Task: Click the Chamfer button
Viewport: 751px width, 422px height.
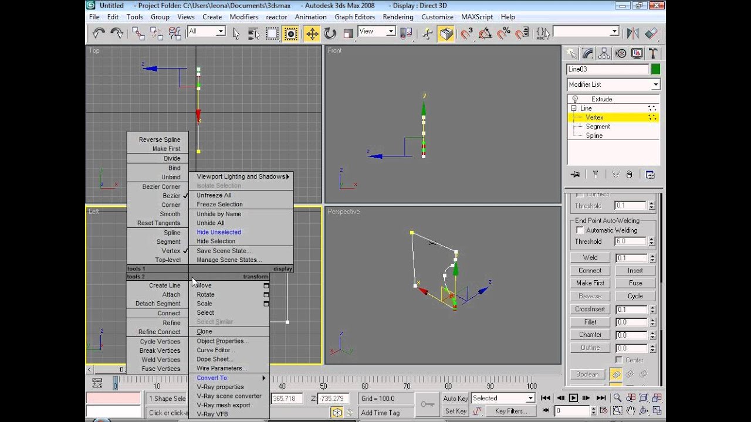Action: 590,335
